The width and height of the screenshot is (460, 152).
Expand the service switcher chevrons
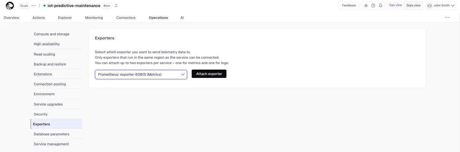click(x=116, y=5)
